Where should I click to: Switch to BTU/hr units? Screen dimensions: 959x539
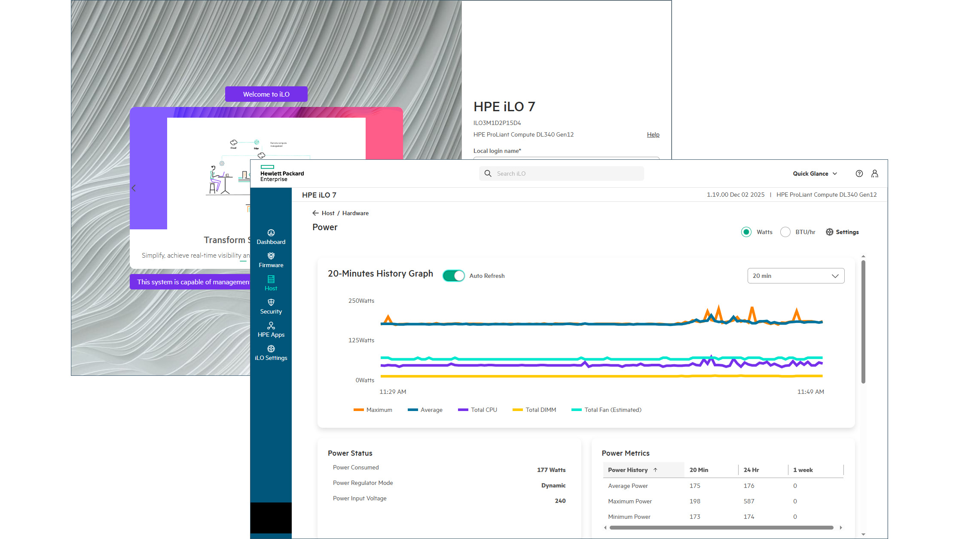785,232
